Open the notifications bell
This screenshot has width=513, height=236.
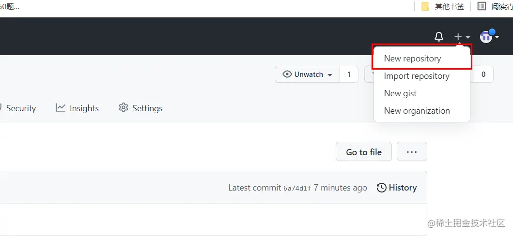pyautogui.click(x=439, y=37)
